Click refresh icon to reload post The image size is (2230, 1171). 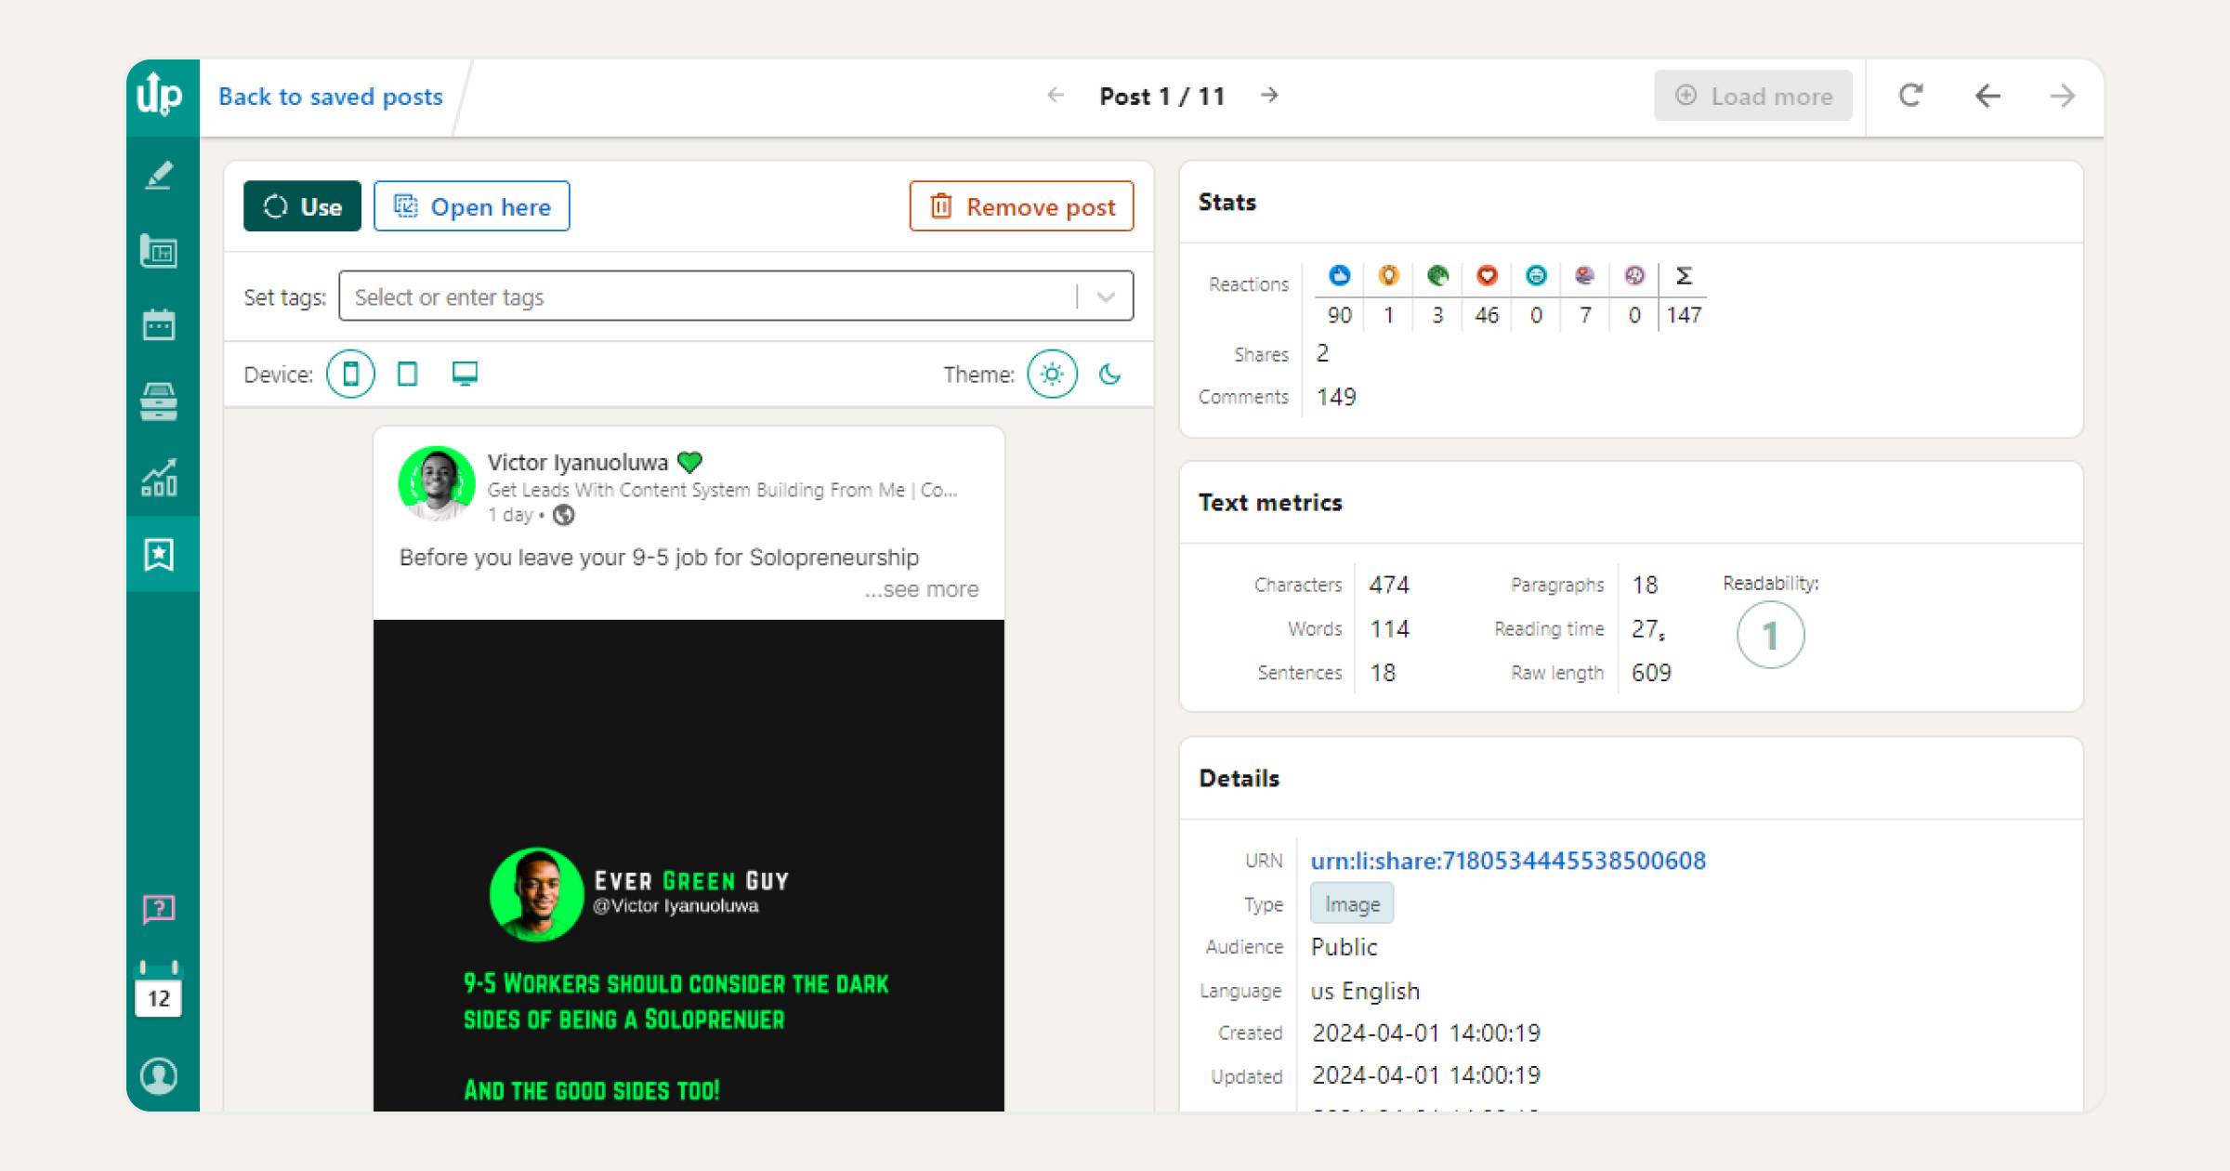tap(1911, 96)
